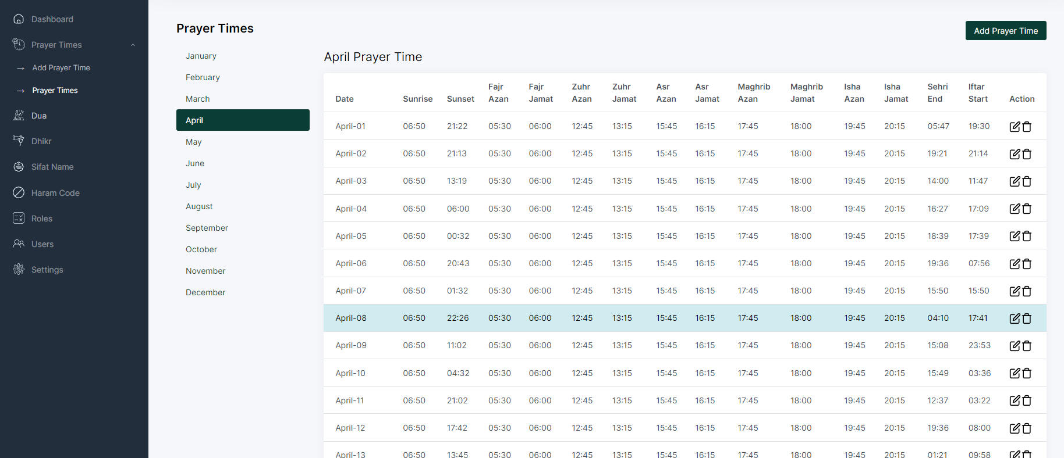Click the Dhikr sidebar icon

click(x=19, y=141)
